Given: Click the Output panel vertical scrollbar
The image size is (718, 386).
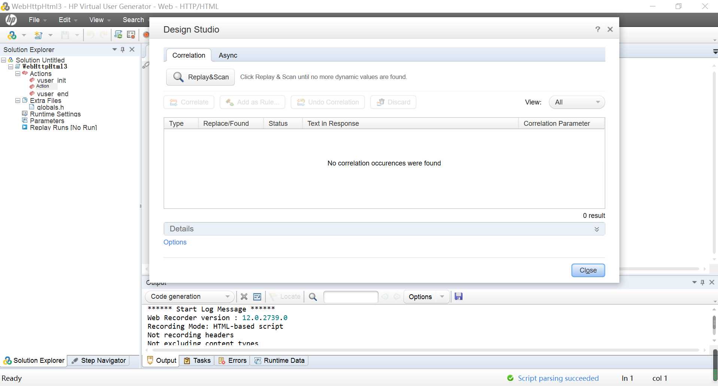Looking at the screenshot, I should (x=714, y=324).
